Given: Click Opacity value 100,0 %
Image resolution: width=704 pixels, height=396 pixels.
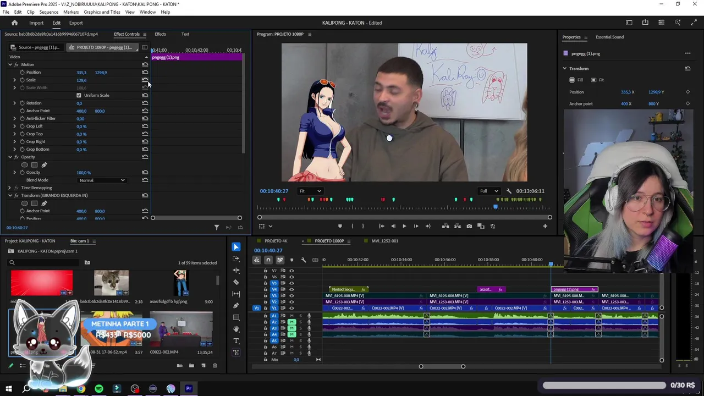Looking at the screenshot, I should (x=84, y=173).
